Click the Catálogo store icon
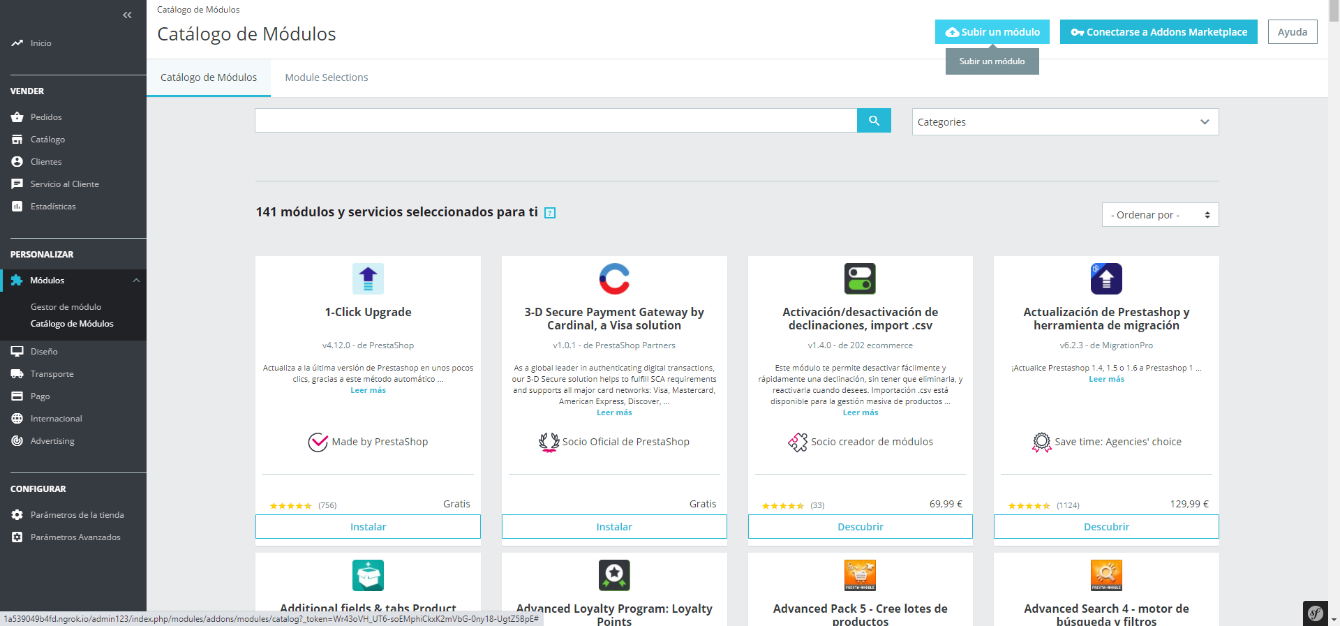 tap(17, 140)
